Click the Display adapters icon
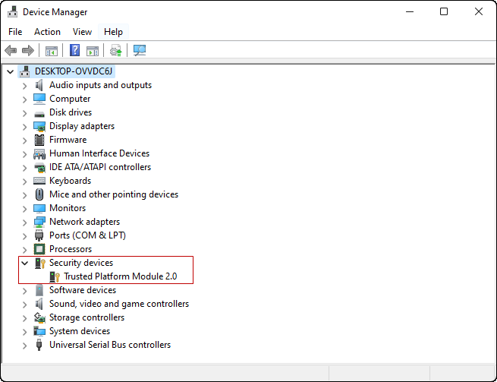This screenshot has width=497, height=382. (x=39, y=126)
